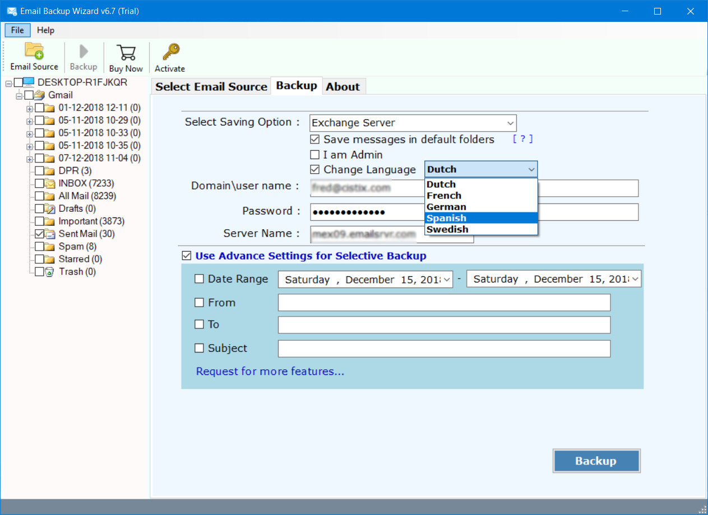
Task: Click the Server Name input field
Action: coord(392,234)
